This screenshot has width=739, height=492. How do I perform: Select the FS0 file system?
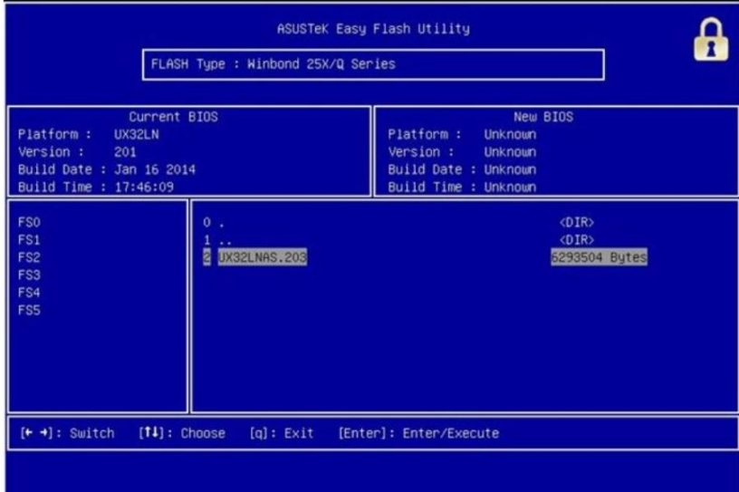click(x=29, y=222)
